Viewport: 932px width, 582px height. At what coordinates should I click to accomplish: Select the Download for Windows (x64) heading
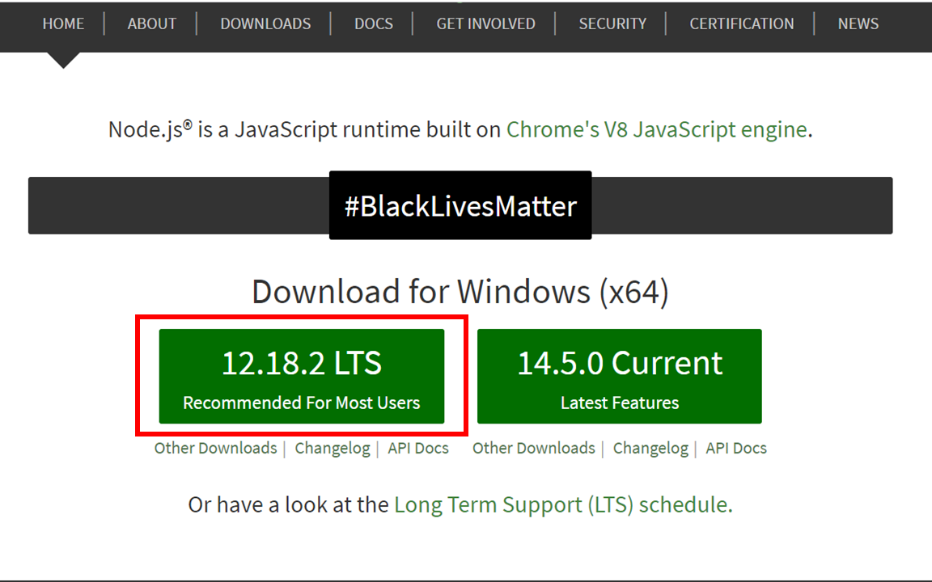(460, 292)
